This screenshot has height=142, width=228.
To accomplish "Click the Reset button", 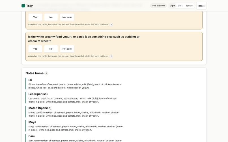I will (x=201, y=6).
